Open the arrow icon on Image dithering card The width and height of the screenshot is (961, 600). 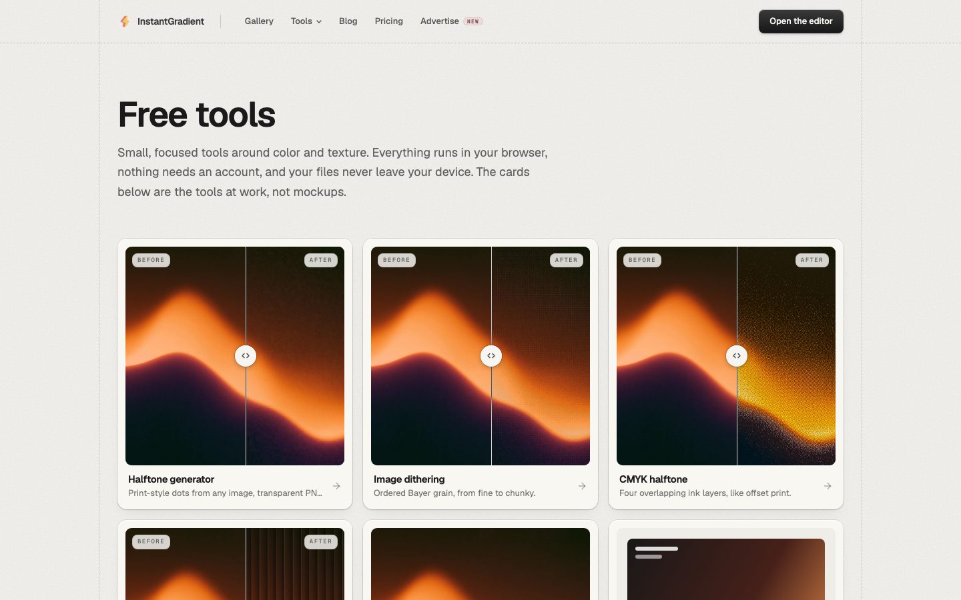click(x=582, y=486)
